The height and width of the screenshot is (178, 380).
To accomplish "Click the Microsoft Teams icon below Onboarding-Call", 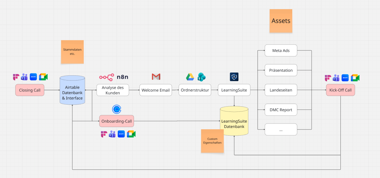I will 112,134.
